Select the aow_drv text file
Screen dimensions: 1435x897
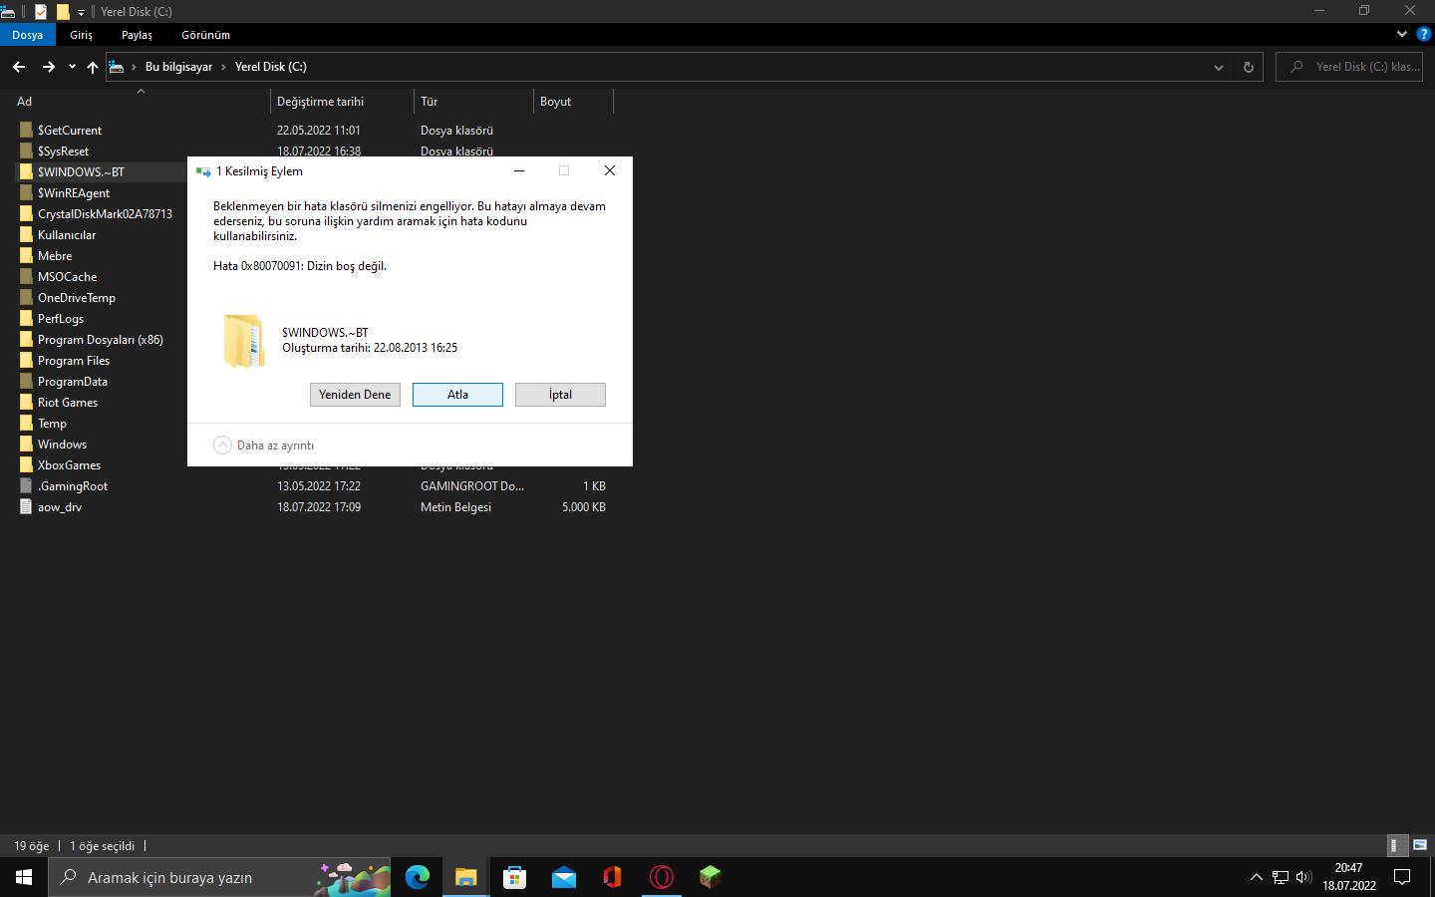coord(60,507)
